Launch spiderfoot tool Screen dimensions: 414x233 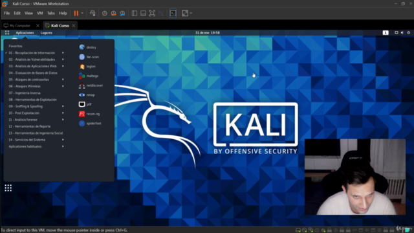[x=90, y=124]
